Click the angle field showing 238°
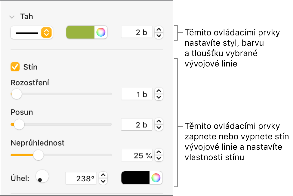This screenshot has height=196, width=293. click(81, 179)
